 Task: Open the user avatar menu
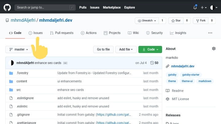click(214, 7)
